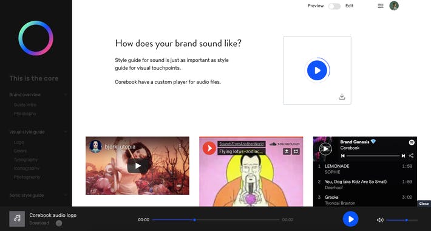Play the bjork utopia YouTube video

pyautogui.click(x=137, y=166)
